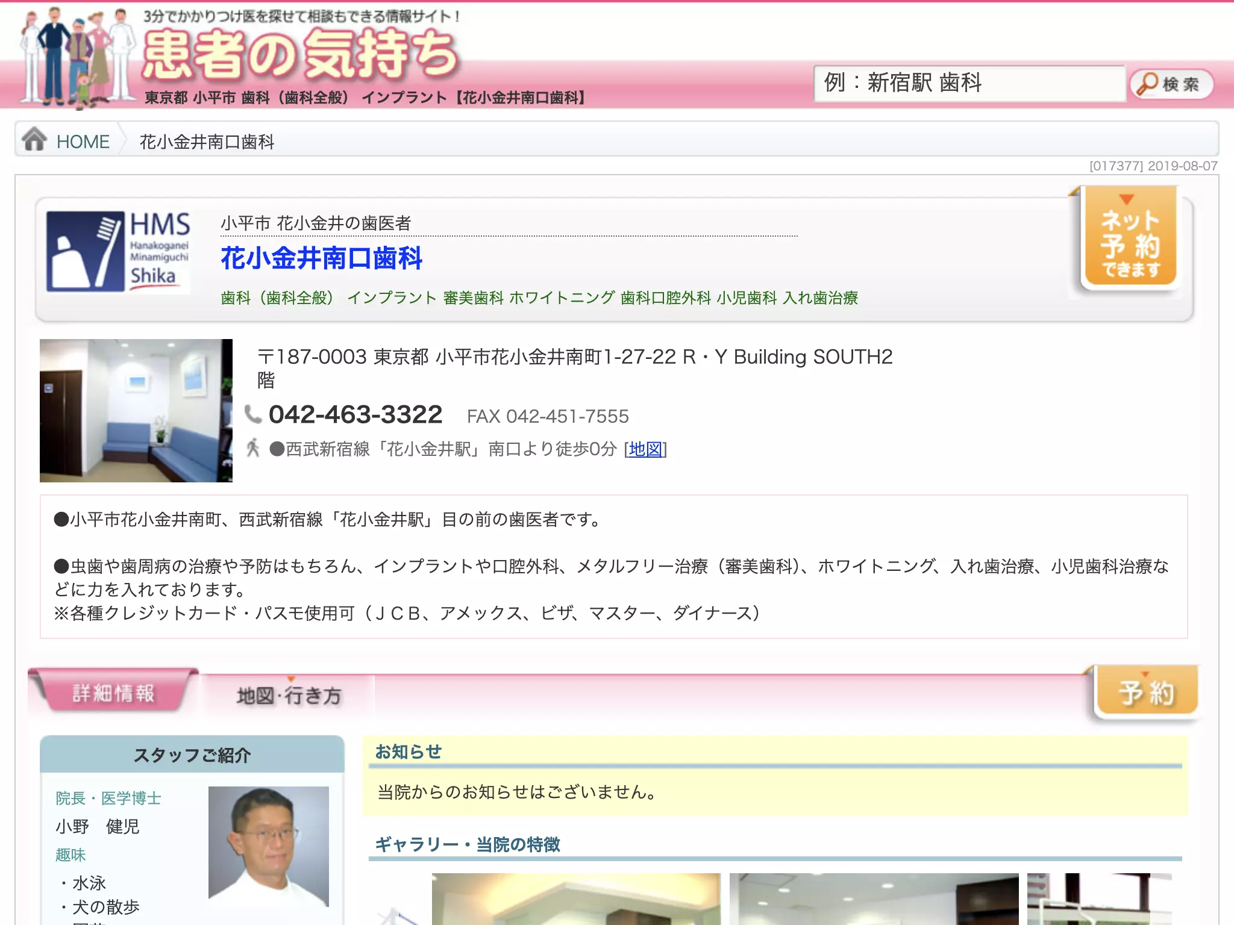
Task: Click the お知らせ section heading
Action: pos(409,752)
